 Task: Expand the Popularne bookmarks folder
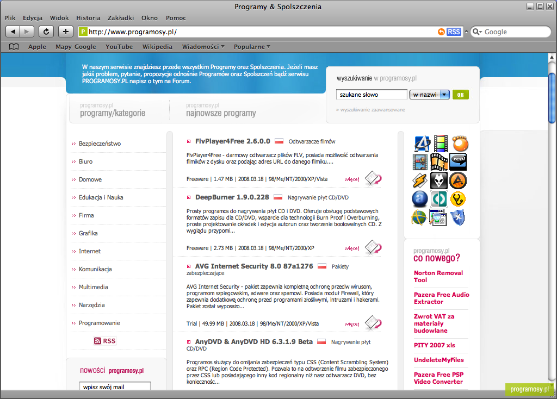252,47
